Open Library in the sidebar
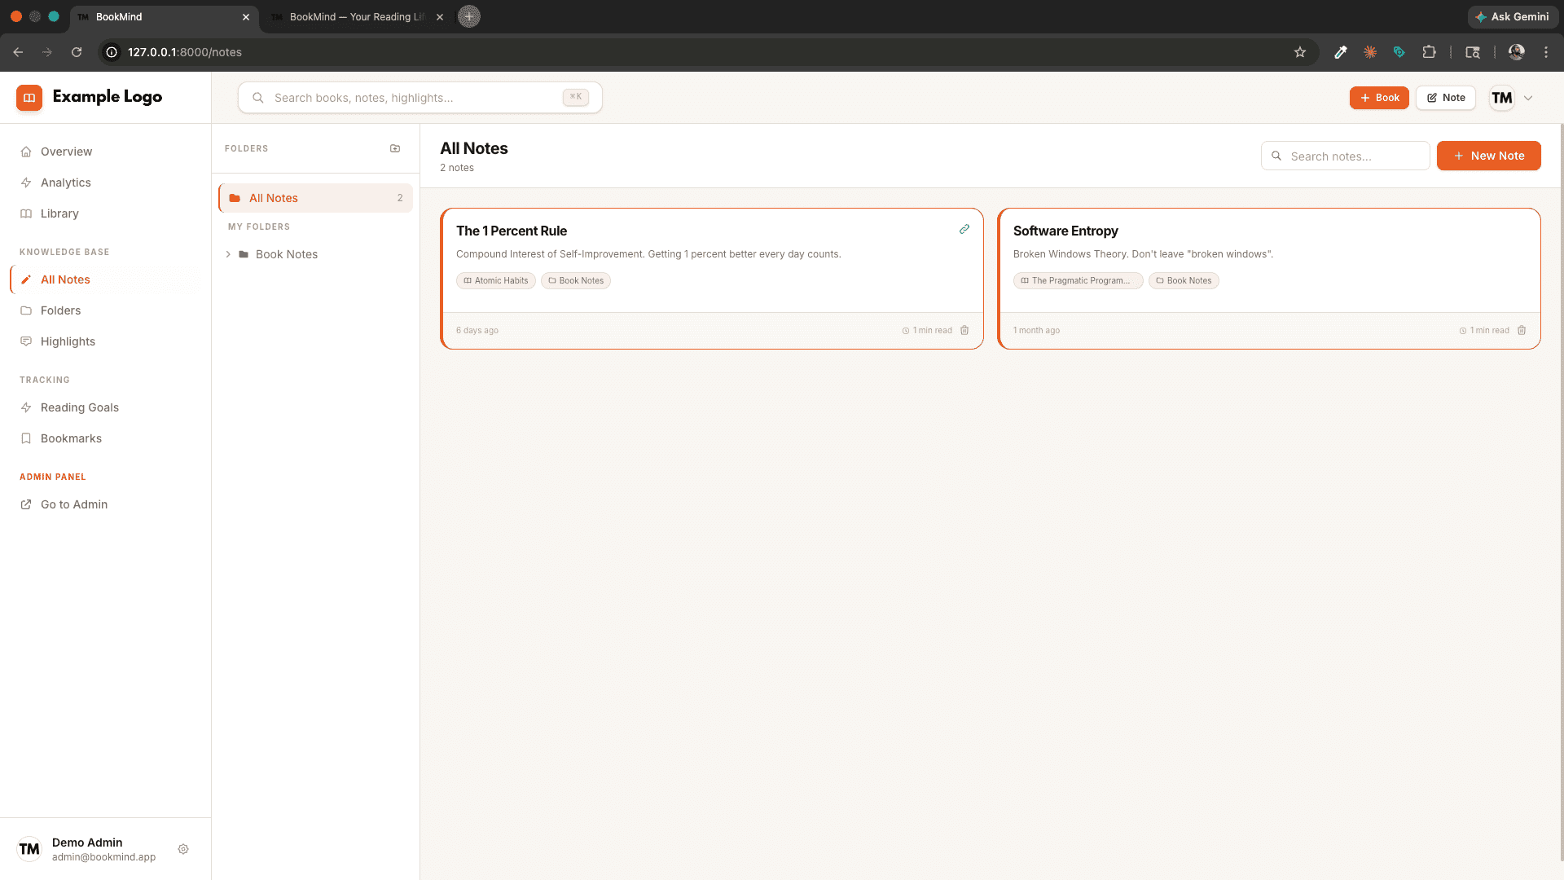 pyautogui.click(x=106, y=213)
